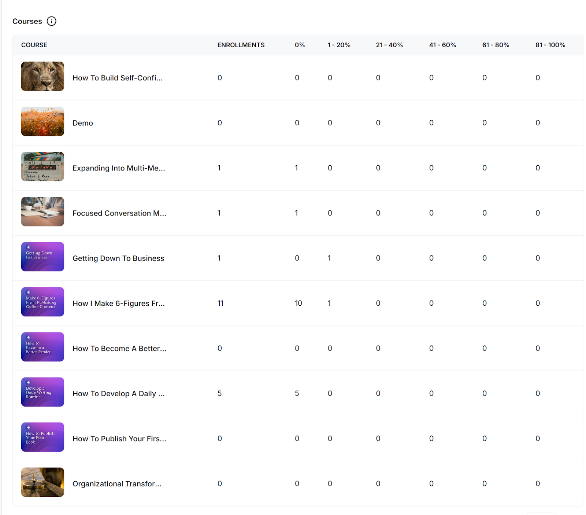Image resolution: width=586 pixels, height=515 pixels.
Task: Open the How To Build Self-Confi... course
Action: coord(118,78)
